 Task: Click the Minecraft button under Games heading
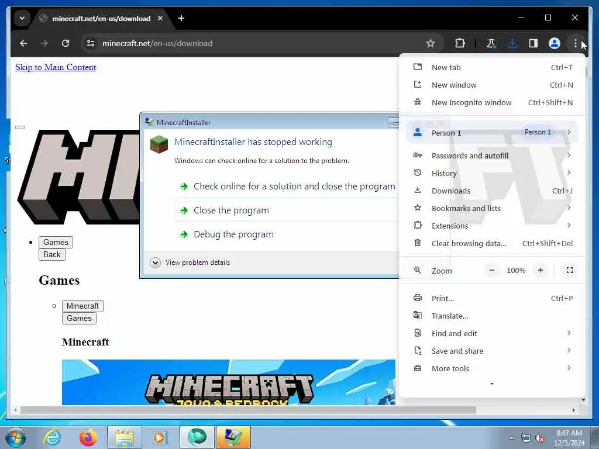pyautogui.click(x=82, y=306)
